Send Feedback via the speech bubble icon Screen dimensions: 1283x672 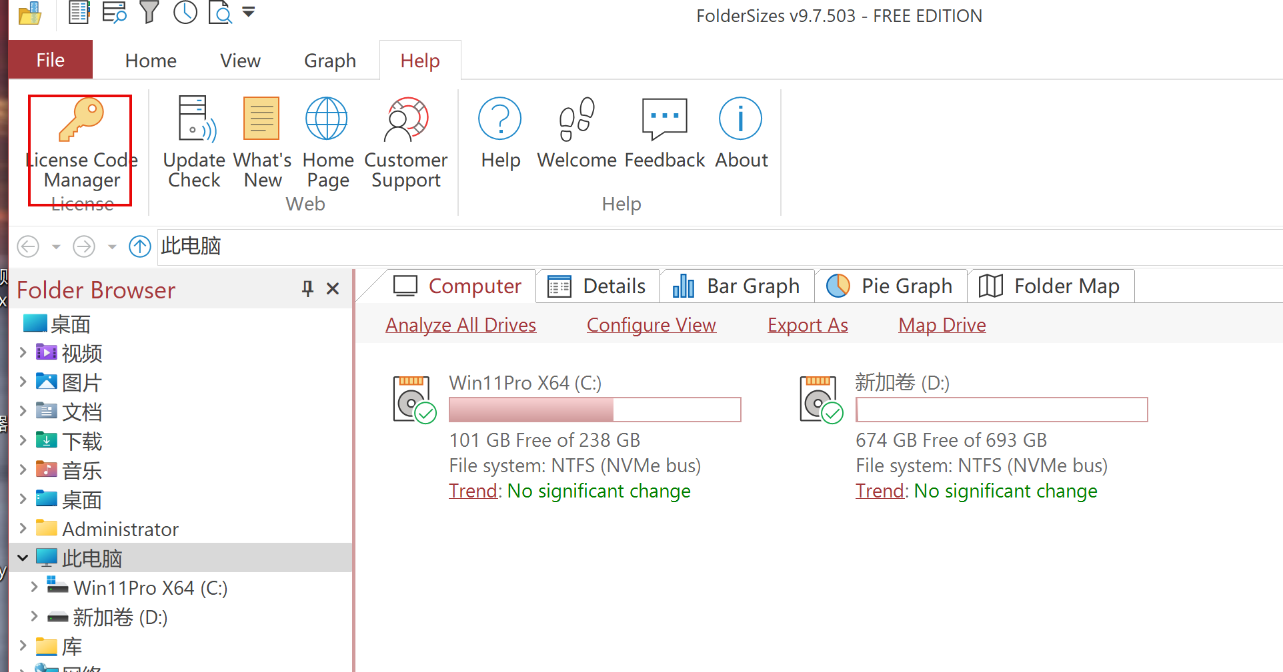tap(664, 120)
